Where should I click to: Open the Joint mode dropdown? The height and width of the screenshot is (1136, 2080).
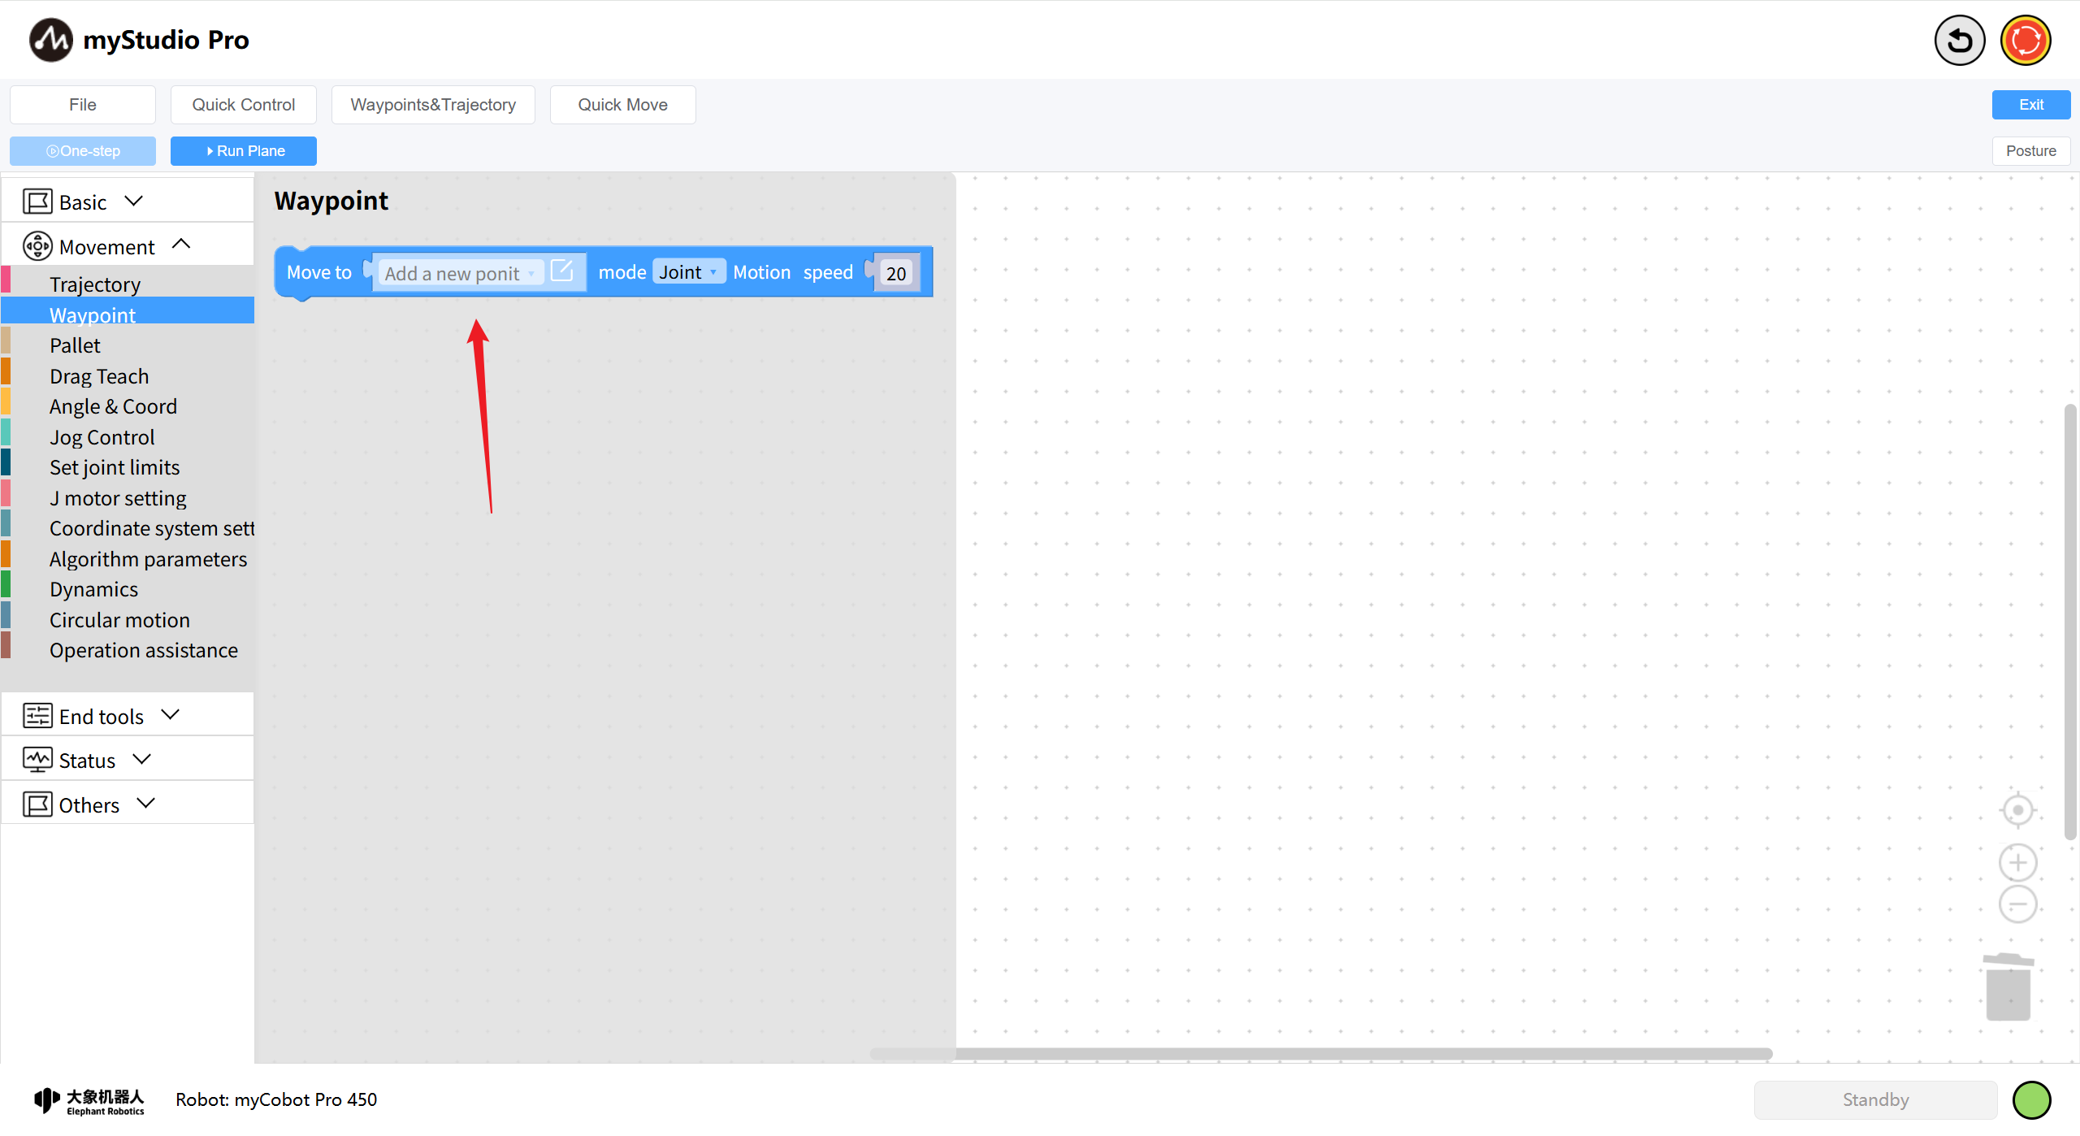[687, 272]
